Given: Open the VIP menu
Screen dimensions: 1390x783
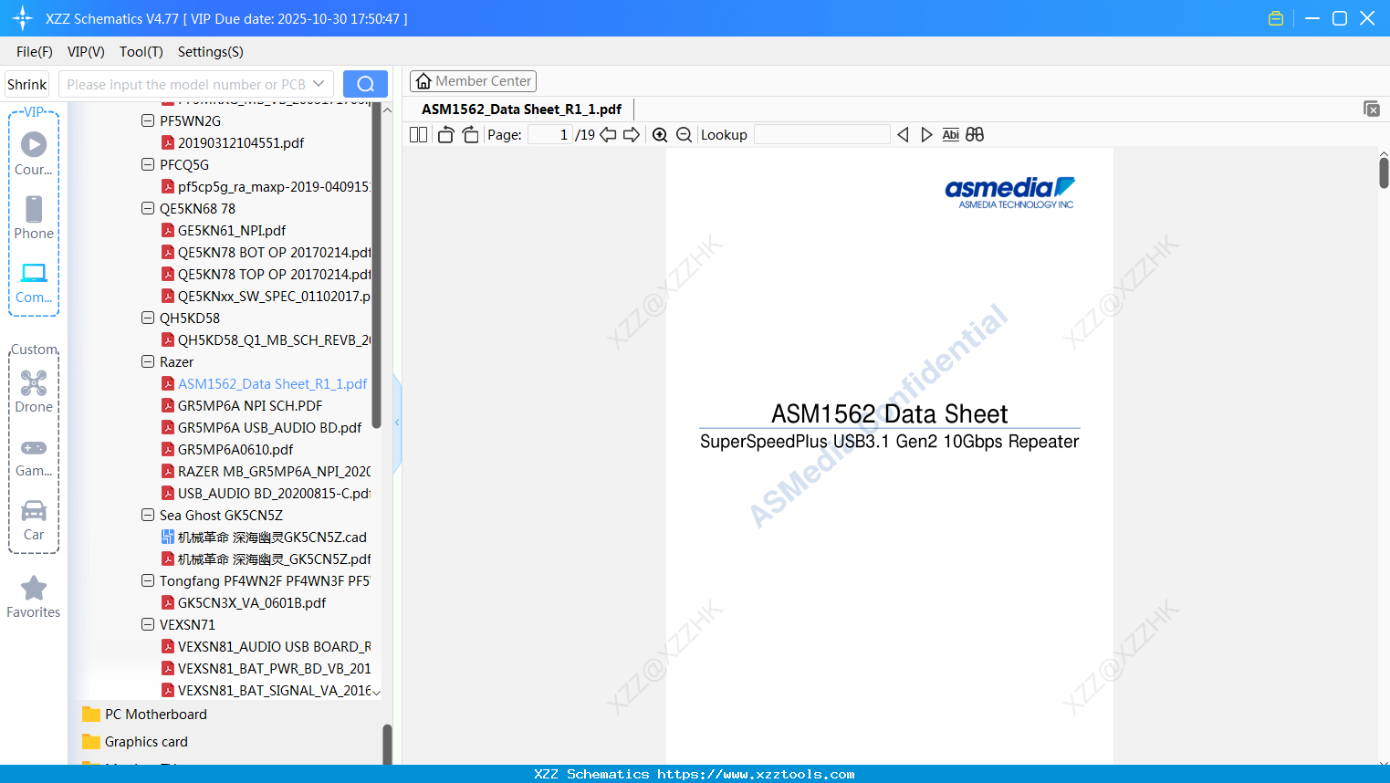Looking at the screenshot, I should [86, 52].
